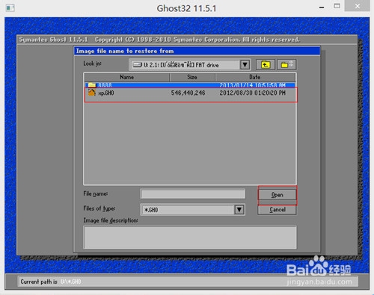The image size is (374, 295).
Task: Click the drive icon in Look in box
Action: click(138, 65)
